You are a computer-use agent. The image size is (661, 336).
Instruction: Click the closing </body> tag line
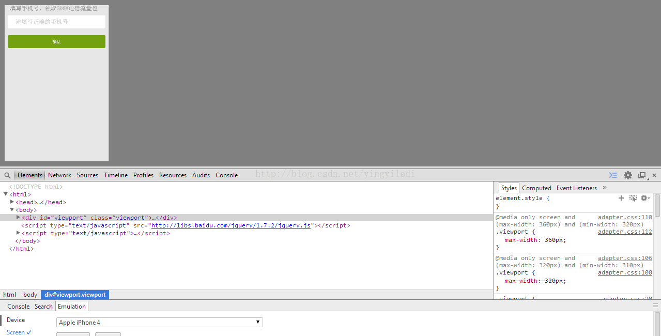click(27, 241)
